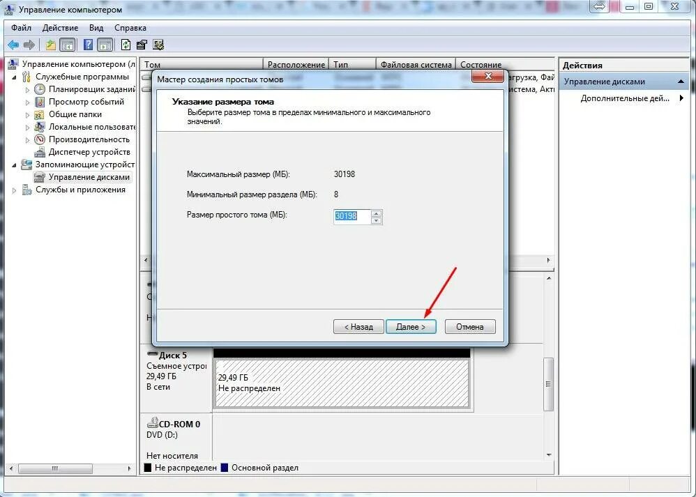This screenshot has width=696, height=497.
Task: Click the console tree scrollbar right arrow
Action: 129,468
